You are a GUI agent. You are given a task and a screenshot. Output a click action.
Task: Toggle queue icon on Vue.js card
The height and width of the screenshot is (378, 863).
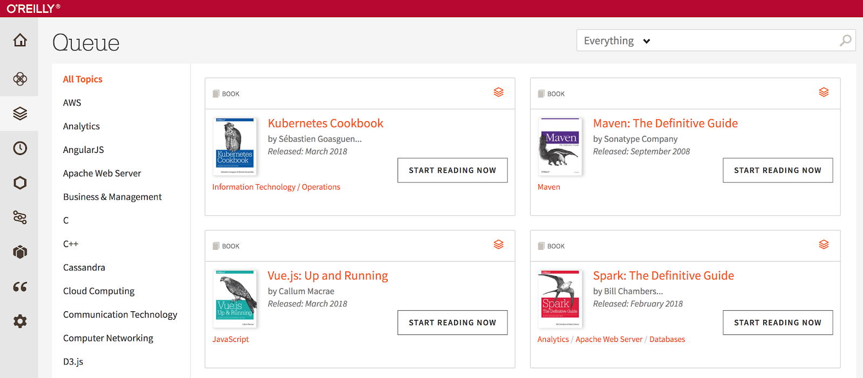pyautogui.click(x=498, y=245)
